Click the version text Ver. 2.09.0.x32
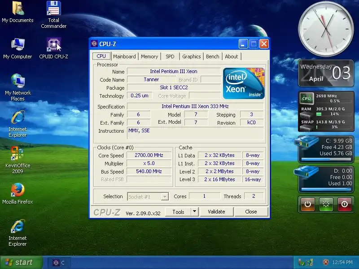The width and height of the screenshot is (359, 269). coord(143,213)
